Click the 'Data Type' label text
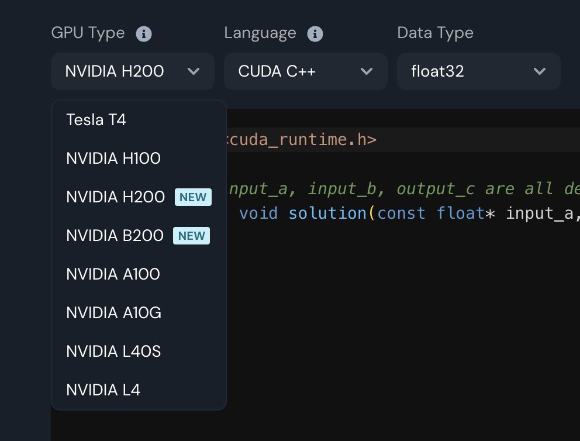Image resolution: width=580 pixels, height=441 pixels. point(435,33)
